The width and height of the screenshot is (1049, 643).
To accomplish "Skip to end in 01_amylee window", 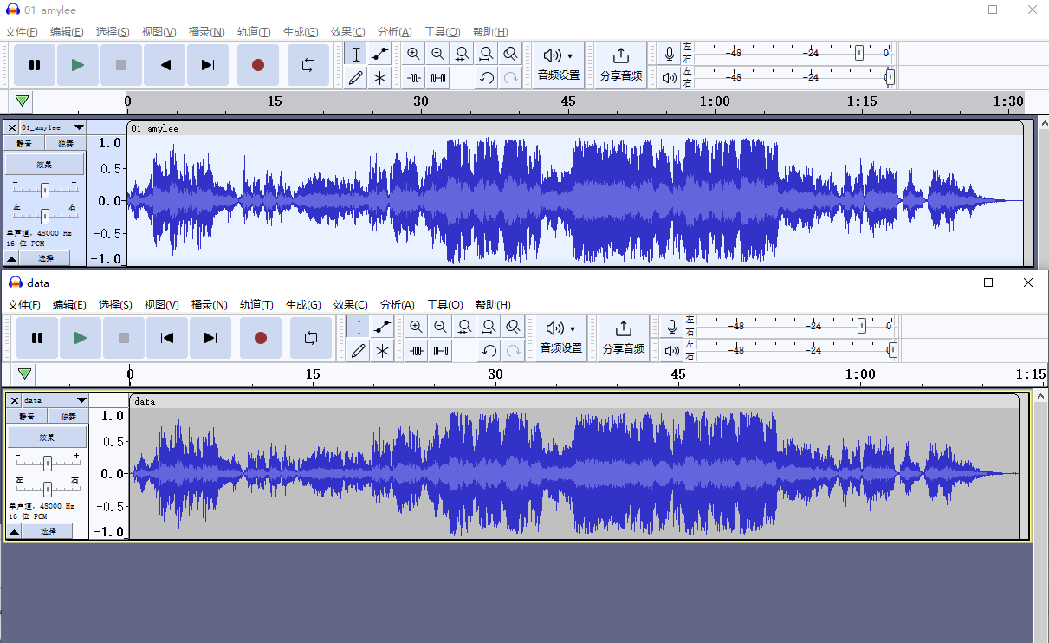I will [x=208, y=65].
